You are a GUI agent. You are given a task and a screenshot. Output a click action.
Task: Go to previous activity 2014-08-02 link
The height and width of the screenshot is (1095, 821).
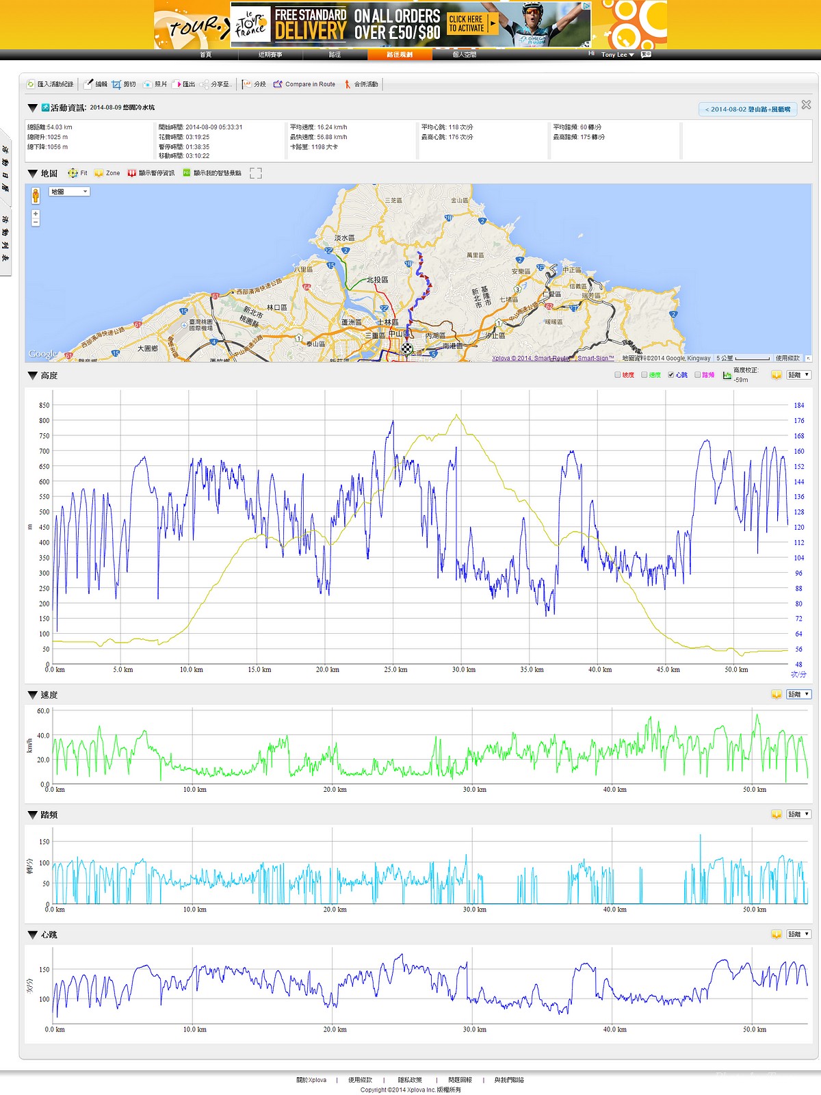pos(747,109)
